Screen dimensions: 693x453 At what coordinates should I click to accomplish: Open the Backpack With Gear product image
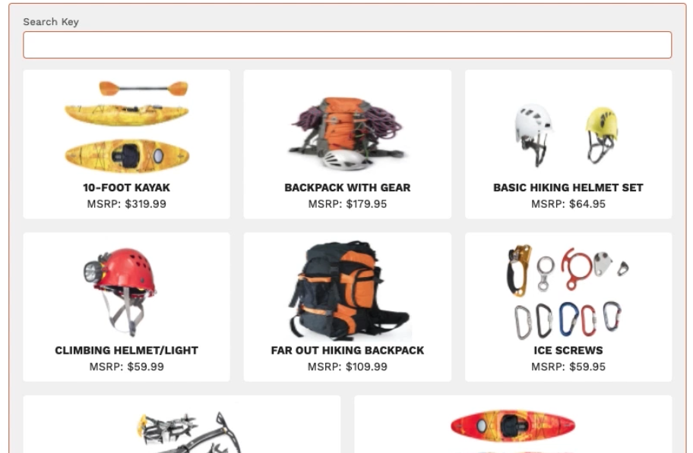pyautogui.click(x=347, y=134)
